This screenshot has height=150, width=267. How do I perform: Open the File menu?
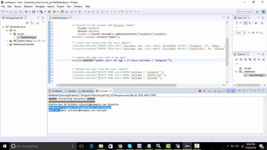click(x=3, y=7)
